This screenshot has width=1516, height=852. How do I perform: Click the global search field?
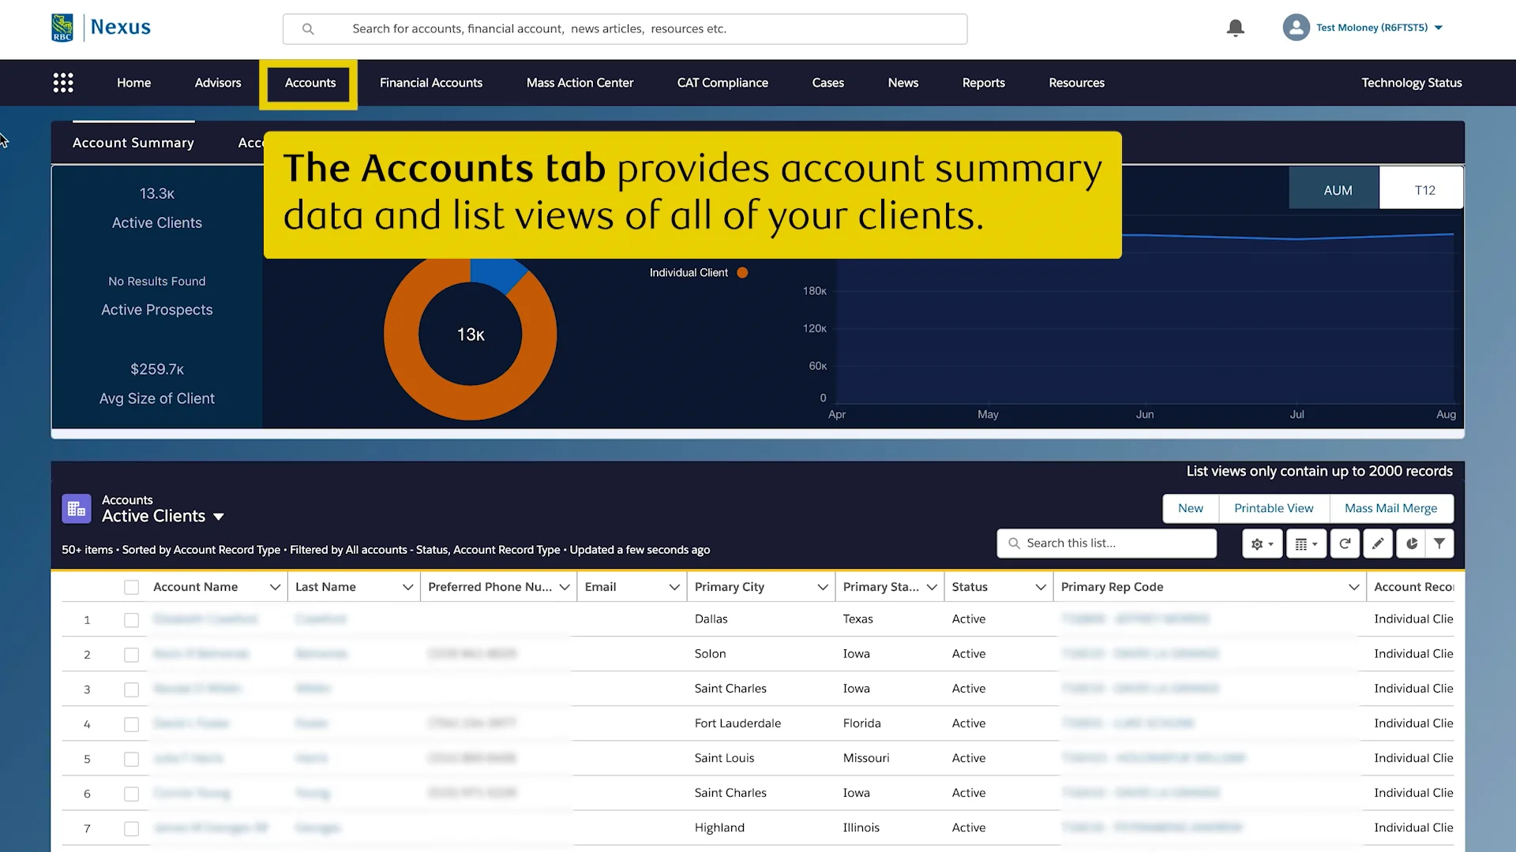625,29
